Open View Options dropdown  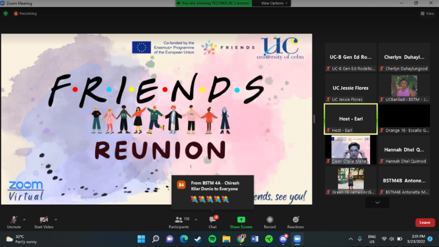(x=274, y=3)
